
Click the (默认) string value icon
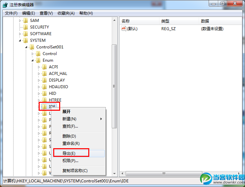pyautogui.click(x=123, y=29)
